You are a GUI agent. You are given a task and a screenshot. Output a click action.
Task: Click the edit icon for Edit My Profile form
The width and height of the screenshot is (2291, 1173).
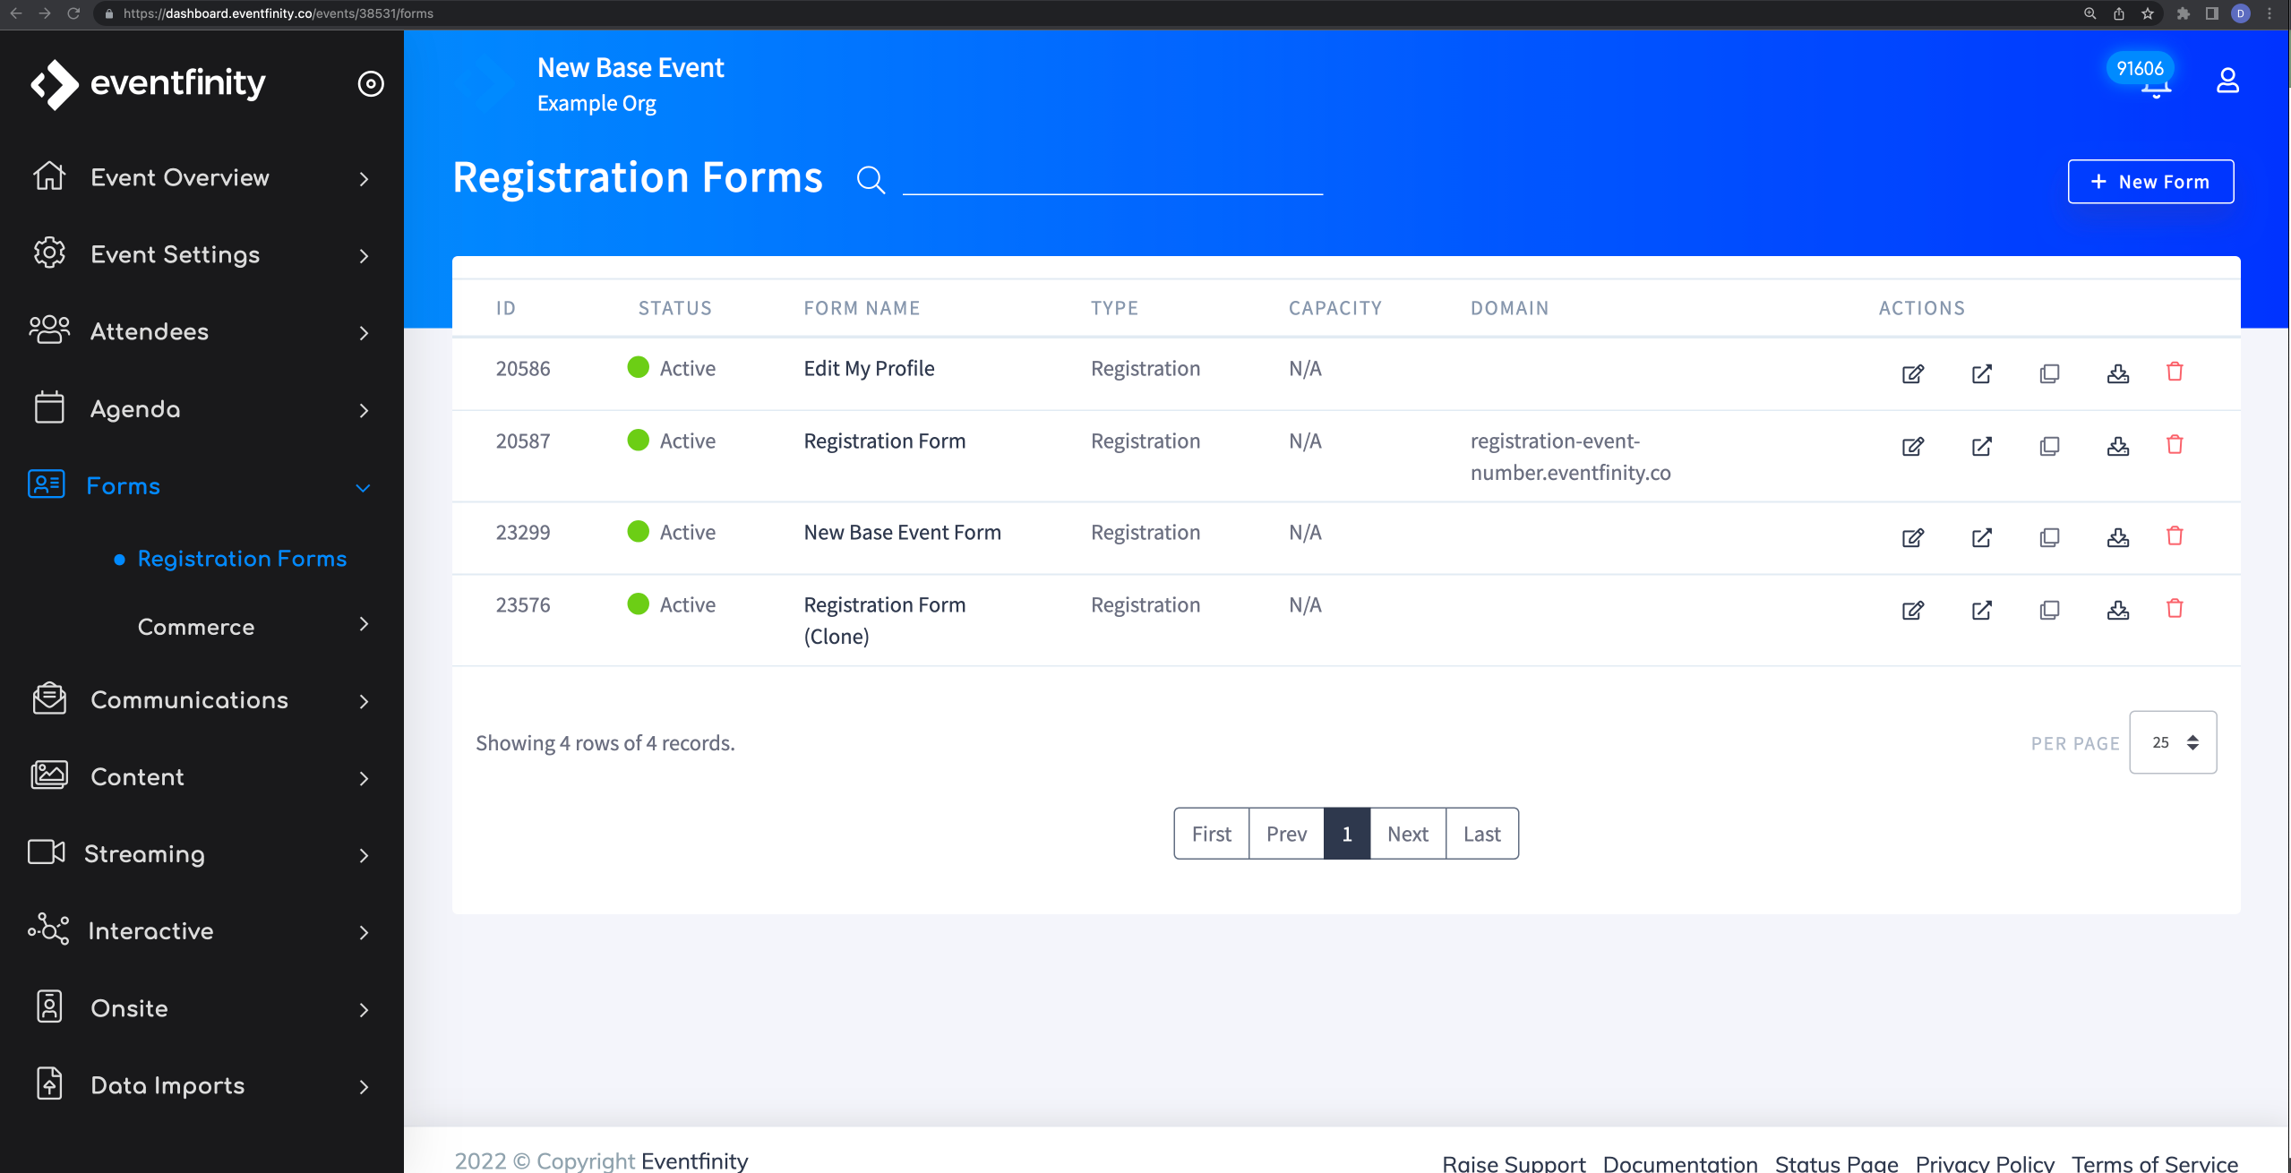point(1912,373)
